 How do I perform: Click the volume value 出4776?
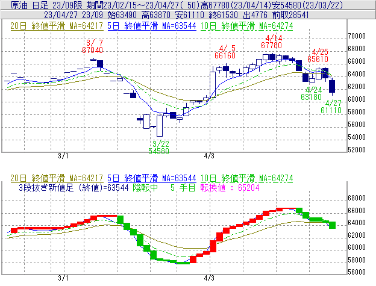point(255,15)
